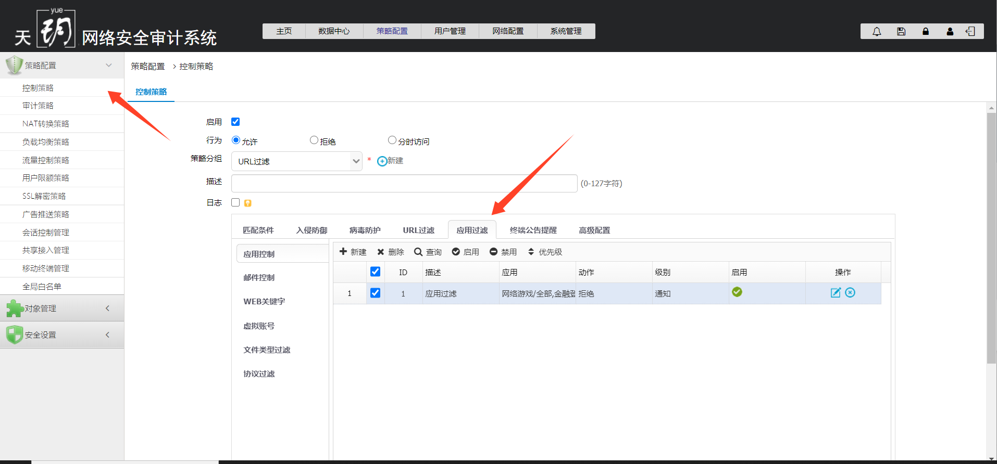
Task: Open the 网络配置 top menu
Action: 508,31
